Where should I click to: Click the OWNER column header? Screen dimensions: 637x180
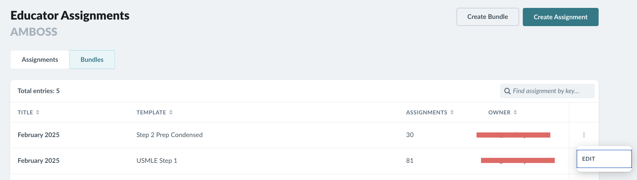(x=499, y=112)
